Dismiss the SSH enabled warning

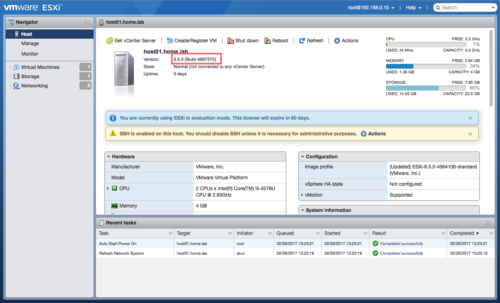pyautogui.click(x=470, y=134)
